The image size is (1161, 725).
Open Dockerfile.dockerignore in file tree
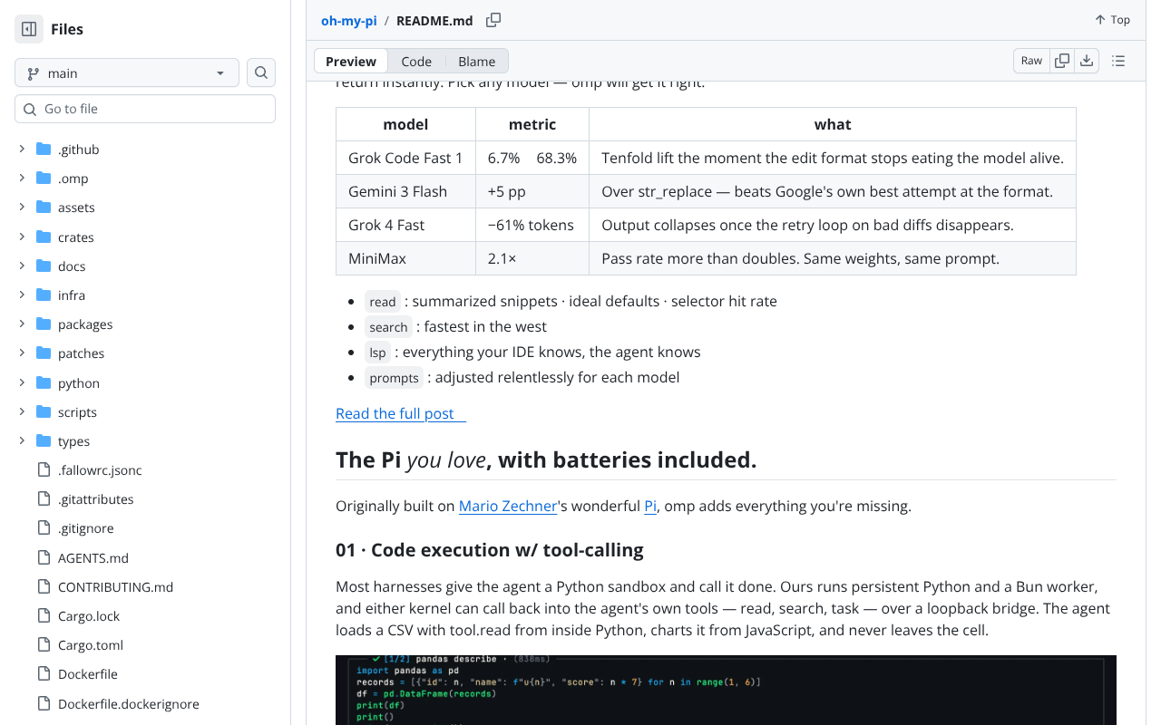(128, 703)
